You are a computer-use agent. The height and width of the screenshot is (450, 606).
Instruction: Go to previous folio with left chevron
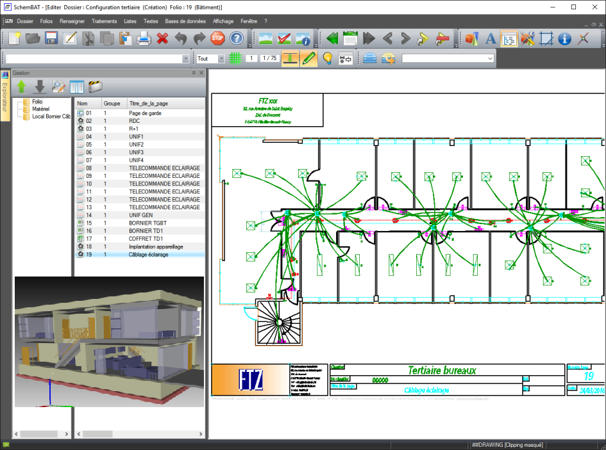point(387,38)
